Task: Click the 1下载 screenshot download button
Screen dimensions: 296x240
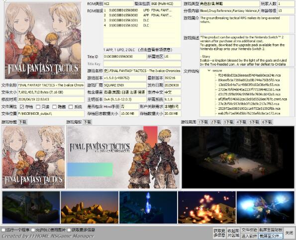Action: click(x=203, y=122)
